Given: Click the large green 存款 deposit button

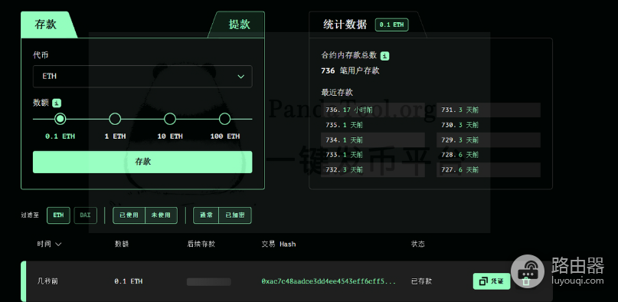Looking at the screenshot, I should coord(142,162).
